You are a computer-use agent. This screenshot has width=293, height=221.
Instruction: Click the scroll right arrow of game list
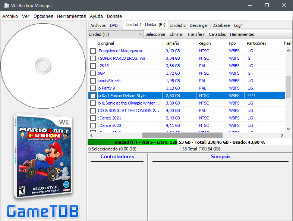pyautogui.click(x=282, y=135)
